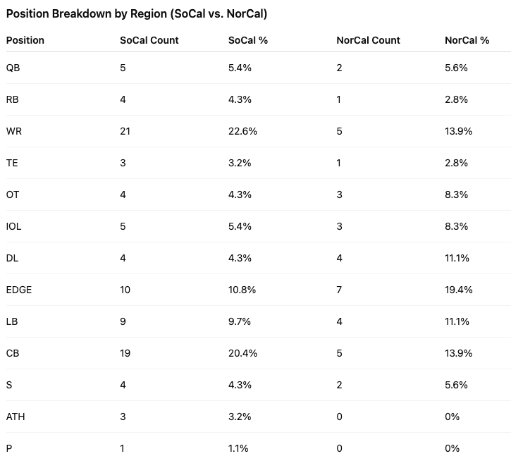This screenshot has height=468, width=511.
Task: Click the Position column header
Action: 25,40
